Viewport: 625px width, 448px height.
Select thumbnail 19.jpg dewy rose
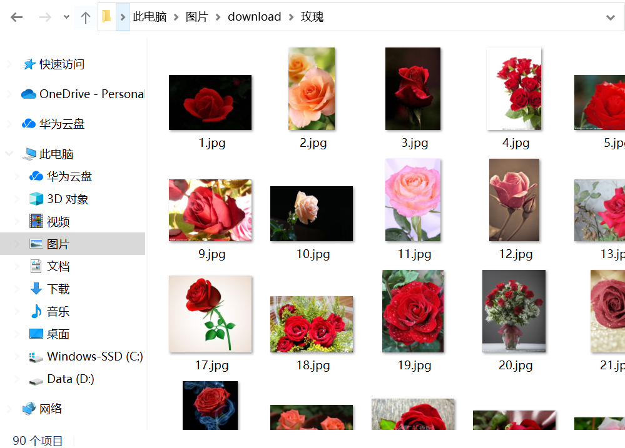tap(413, 311)
